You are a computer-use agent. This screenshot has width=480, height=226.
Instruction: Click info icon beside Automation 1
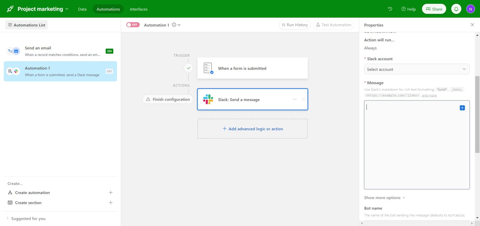(x=174, y=25)
